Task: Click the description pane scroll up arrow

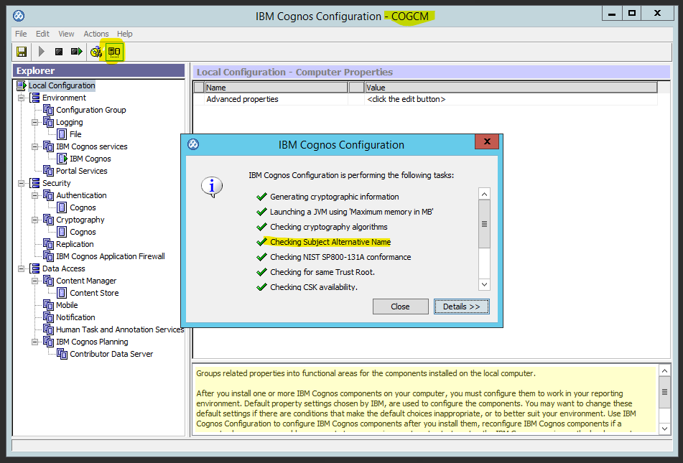Action: (665, 371)
